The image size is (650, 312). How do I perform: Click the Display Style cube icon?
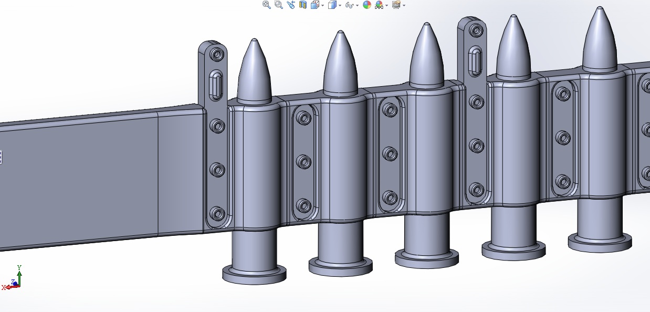tap(332, 5)
